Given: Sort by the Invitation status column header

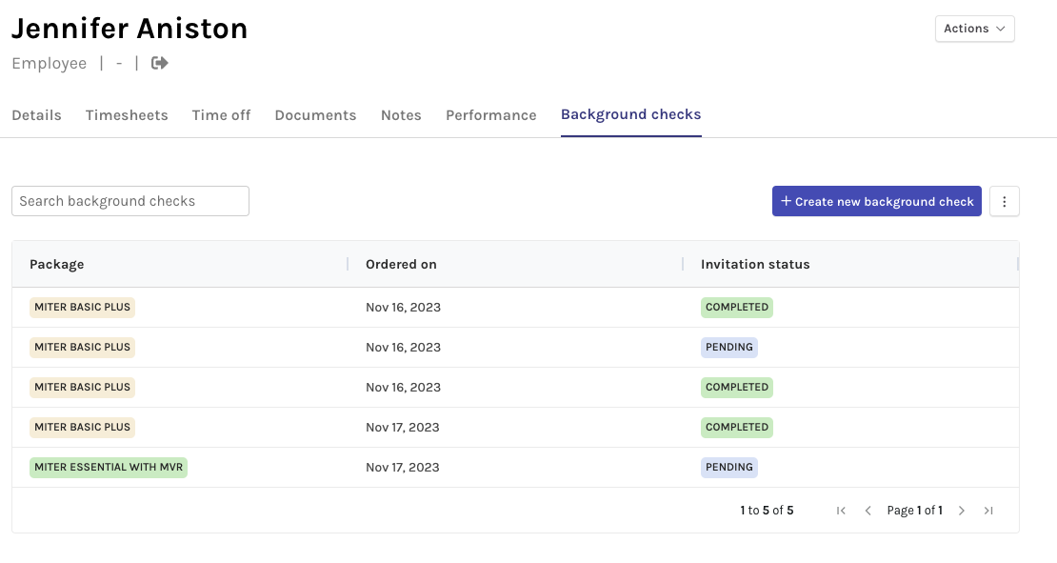Looking at the screenshot, I should pyautogui.click(x=755, y=264).
